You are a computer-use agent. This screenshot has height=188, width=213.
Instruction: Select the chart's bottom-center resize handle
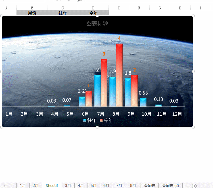tap(97, 127)
